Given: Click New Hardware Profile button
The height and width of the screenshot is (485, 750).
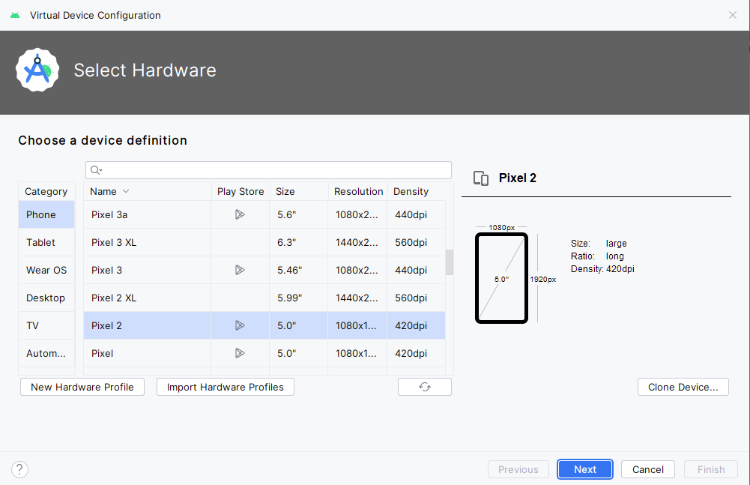Looking at the screenshot, I should (x=82, y=387).
